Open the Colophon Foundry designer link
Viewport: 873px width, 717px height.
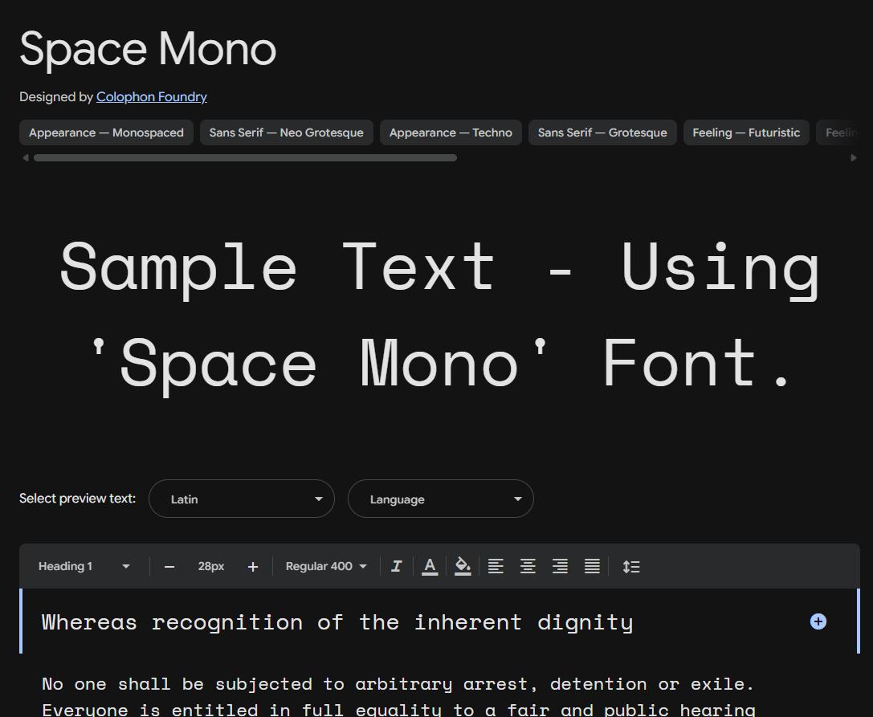[x=152, y=97]
